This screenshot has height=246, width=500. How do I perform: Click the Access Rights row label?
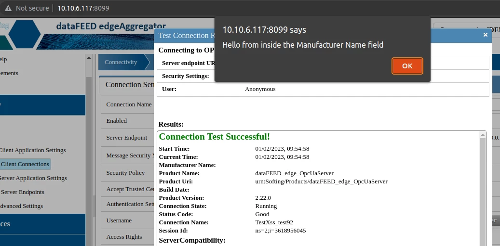coord(124,237)
